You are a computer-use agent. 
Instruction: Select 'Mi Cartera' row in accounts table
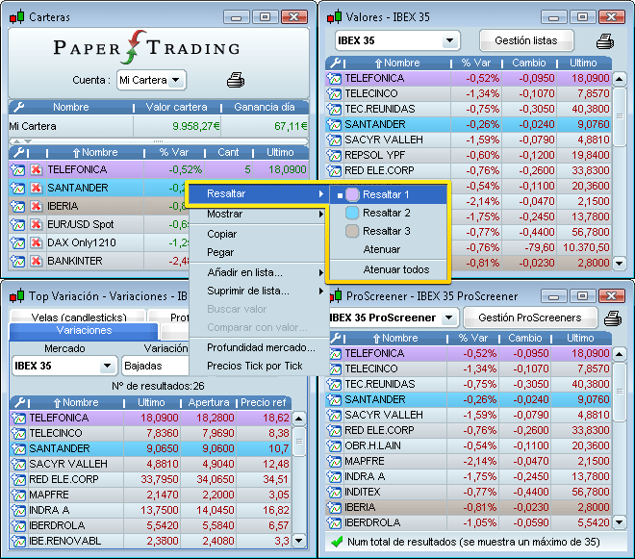point(159,126)
